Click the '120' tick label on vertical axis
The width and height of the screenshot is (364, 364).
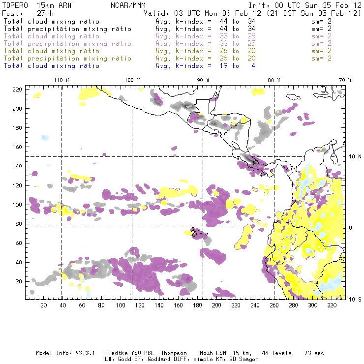point(17,185)
